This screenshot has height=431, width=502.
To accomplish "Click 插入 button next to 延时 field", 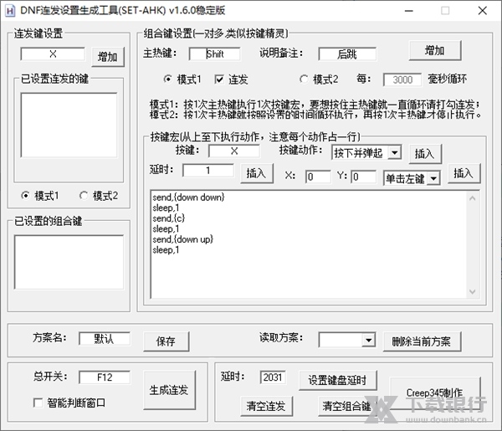I will point(257,173).
